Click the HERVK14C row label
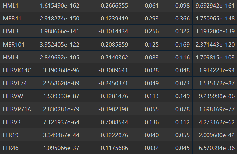Viewport: 237px width, 154px height. 17,70
